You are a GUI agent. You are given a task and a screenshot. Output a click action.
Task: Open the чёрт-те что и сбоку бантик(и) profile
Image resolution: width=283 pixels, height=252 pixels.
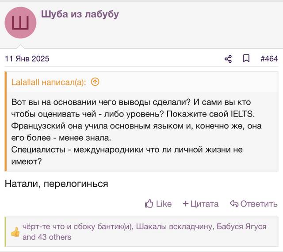[78, 226]
